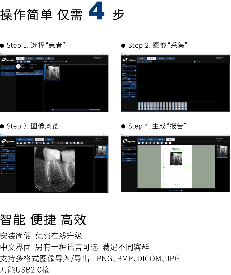
Task: Select the straight line tool in viewer toolbar
Action: pyautogui.click(x=56, y=143)
